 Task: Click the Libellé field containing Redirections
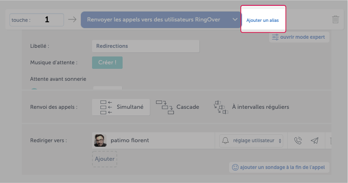[x=146, y=46]
